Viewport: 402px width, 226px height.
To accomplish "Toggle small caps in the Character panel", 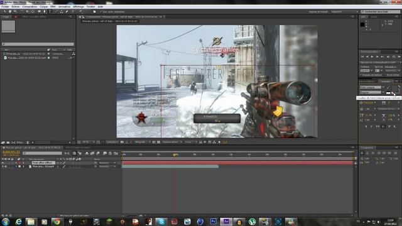I will (383, 127).
